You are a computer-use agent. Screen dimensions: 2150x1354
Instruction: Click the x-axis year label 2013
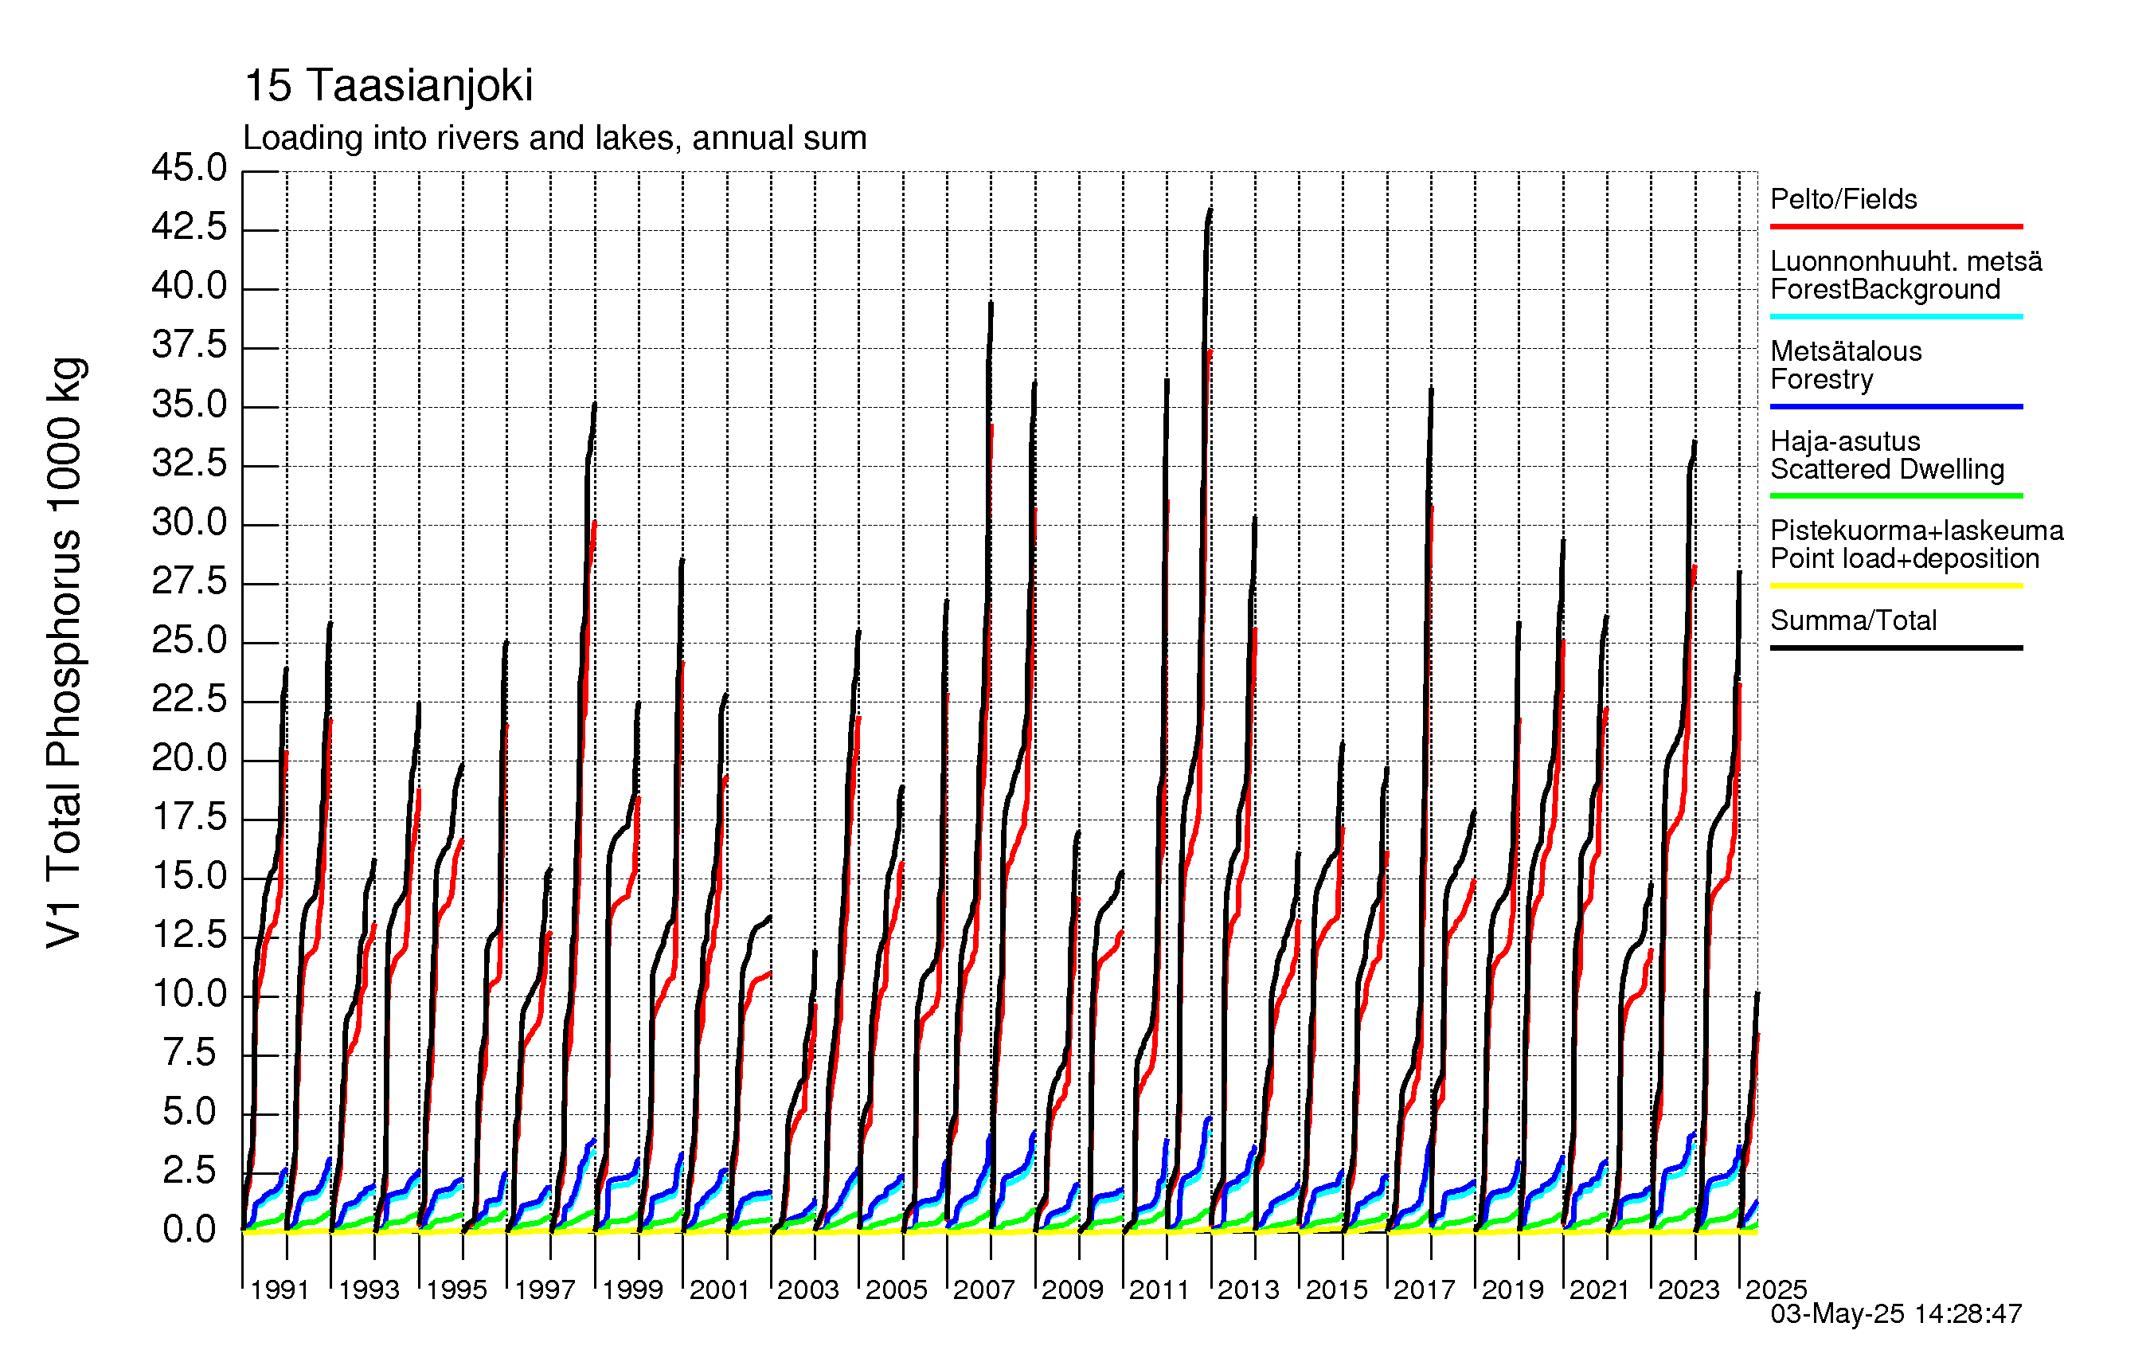tap(1249, 1289)
